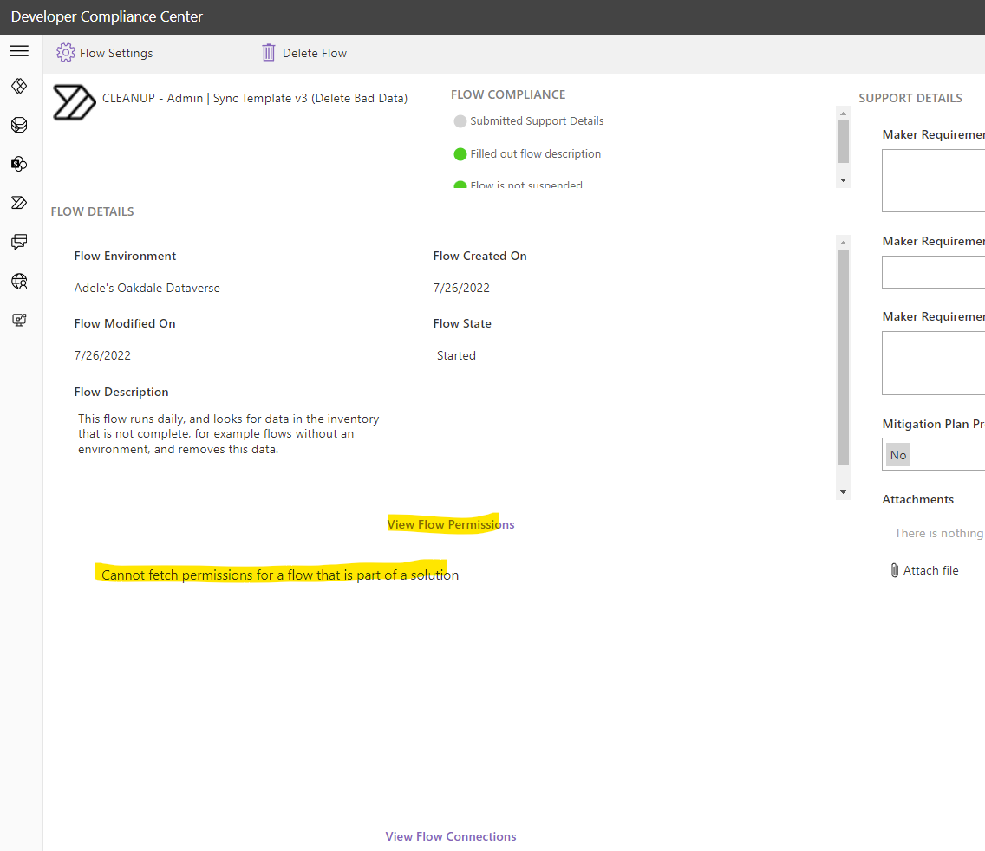
Task: Open the highlighted View Flow Permissions link
Action: coord(450,524)
